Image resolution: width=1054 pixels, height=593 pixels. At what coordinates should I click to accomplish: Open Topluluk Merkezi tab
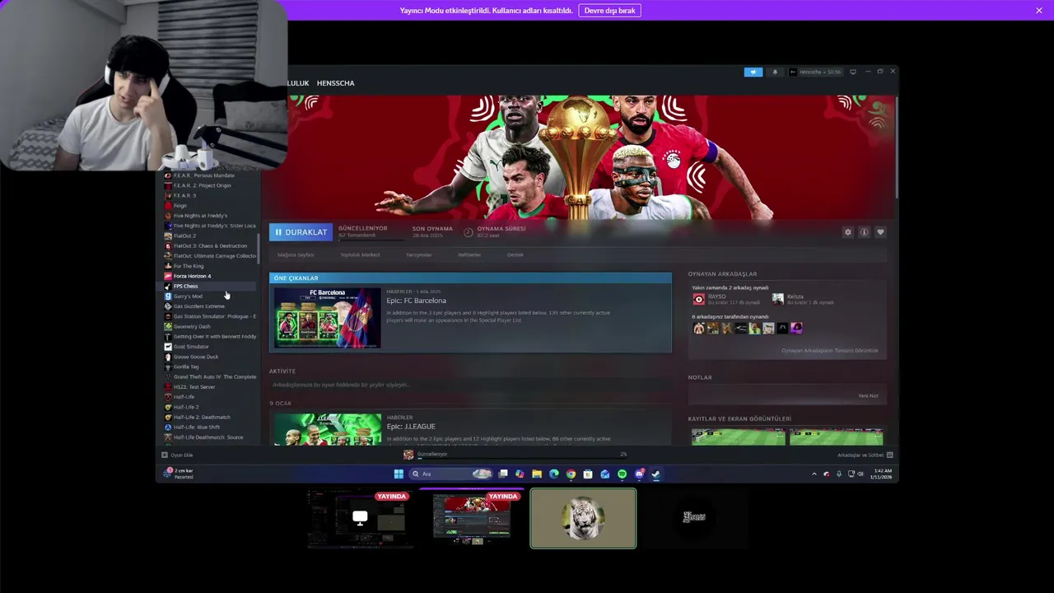click(360, 254)
